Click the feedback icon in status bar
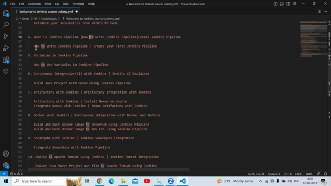 [x=319, y=174]
